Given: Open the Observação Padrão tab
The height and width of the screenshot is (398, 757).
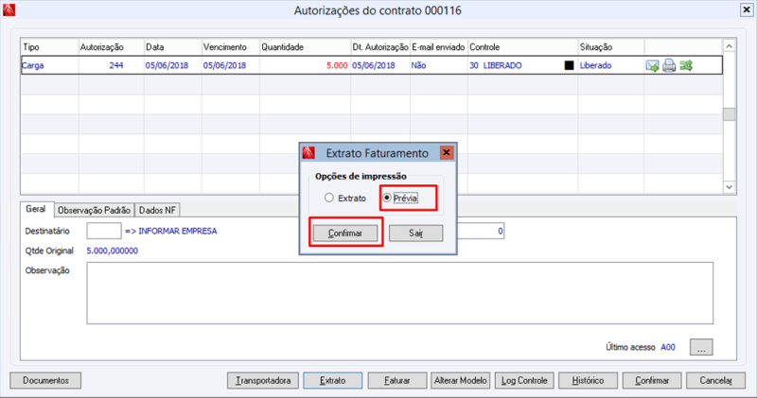Looking at the screenshot, I should click(x=94, y=210).
